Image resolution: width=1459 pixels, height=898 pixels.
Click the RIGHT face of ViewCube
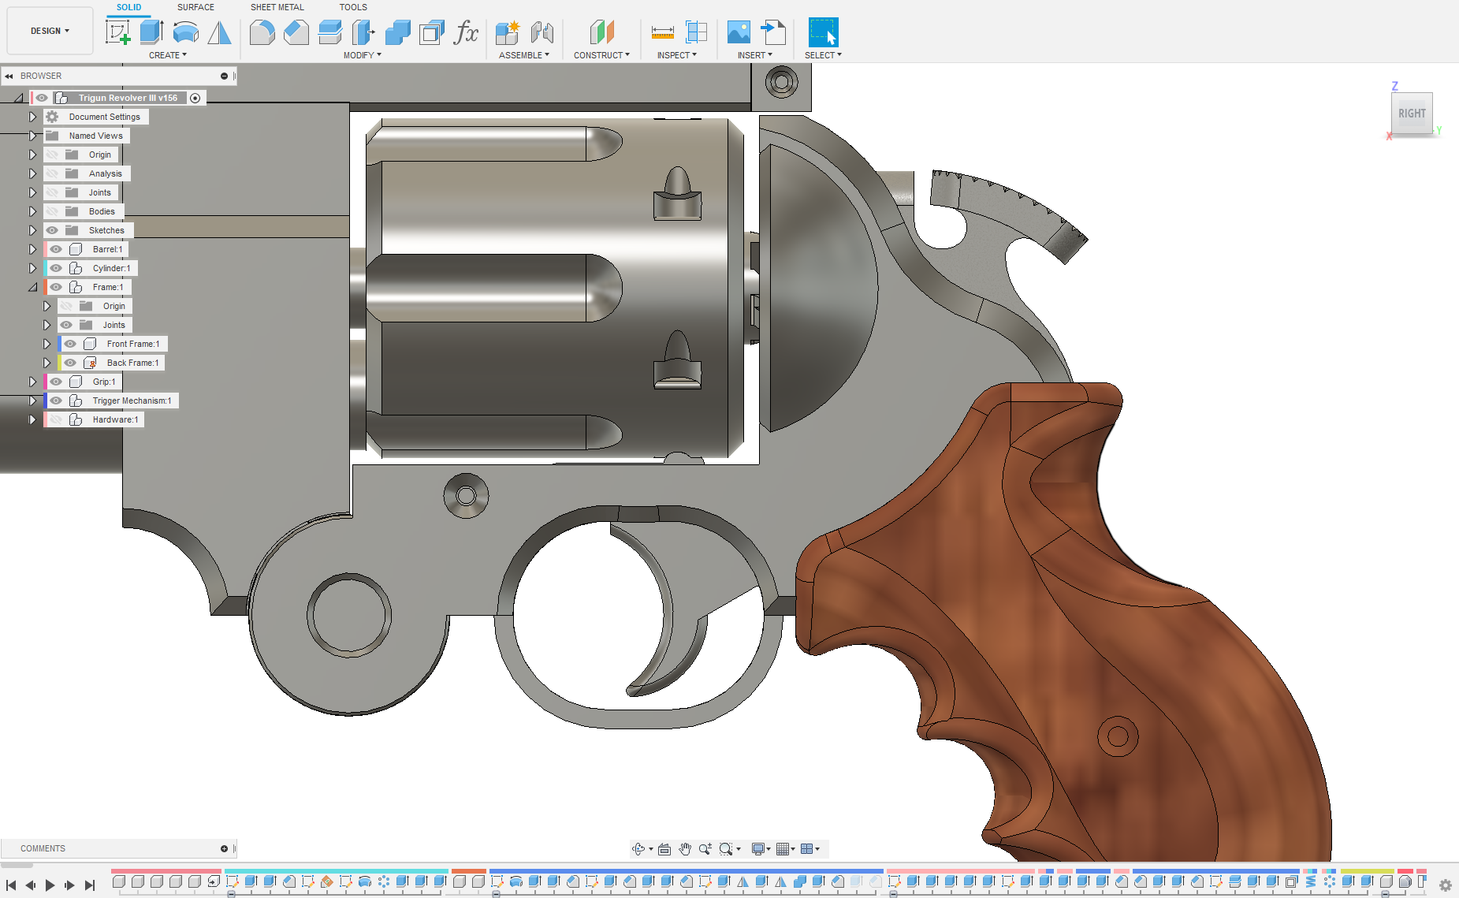tap(1411, 114)
